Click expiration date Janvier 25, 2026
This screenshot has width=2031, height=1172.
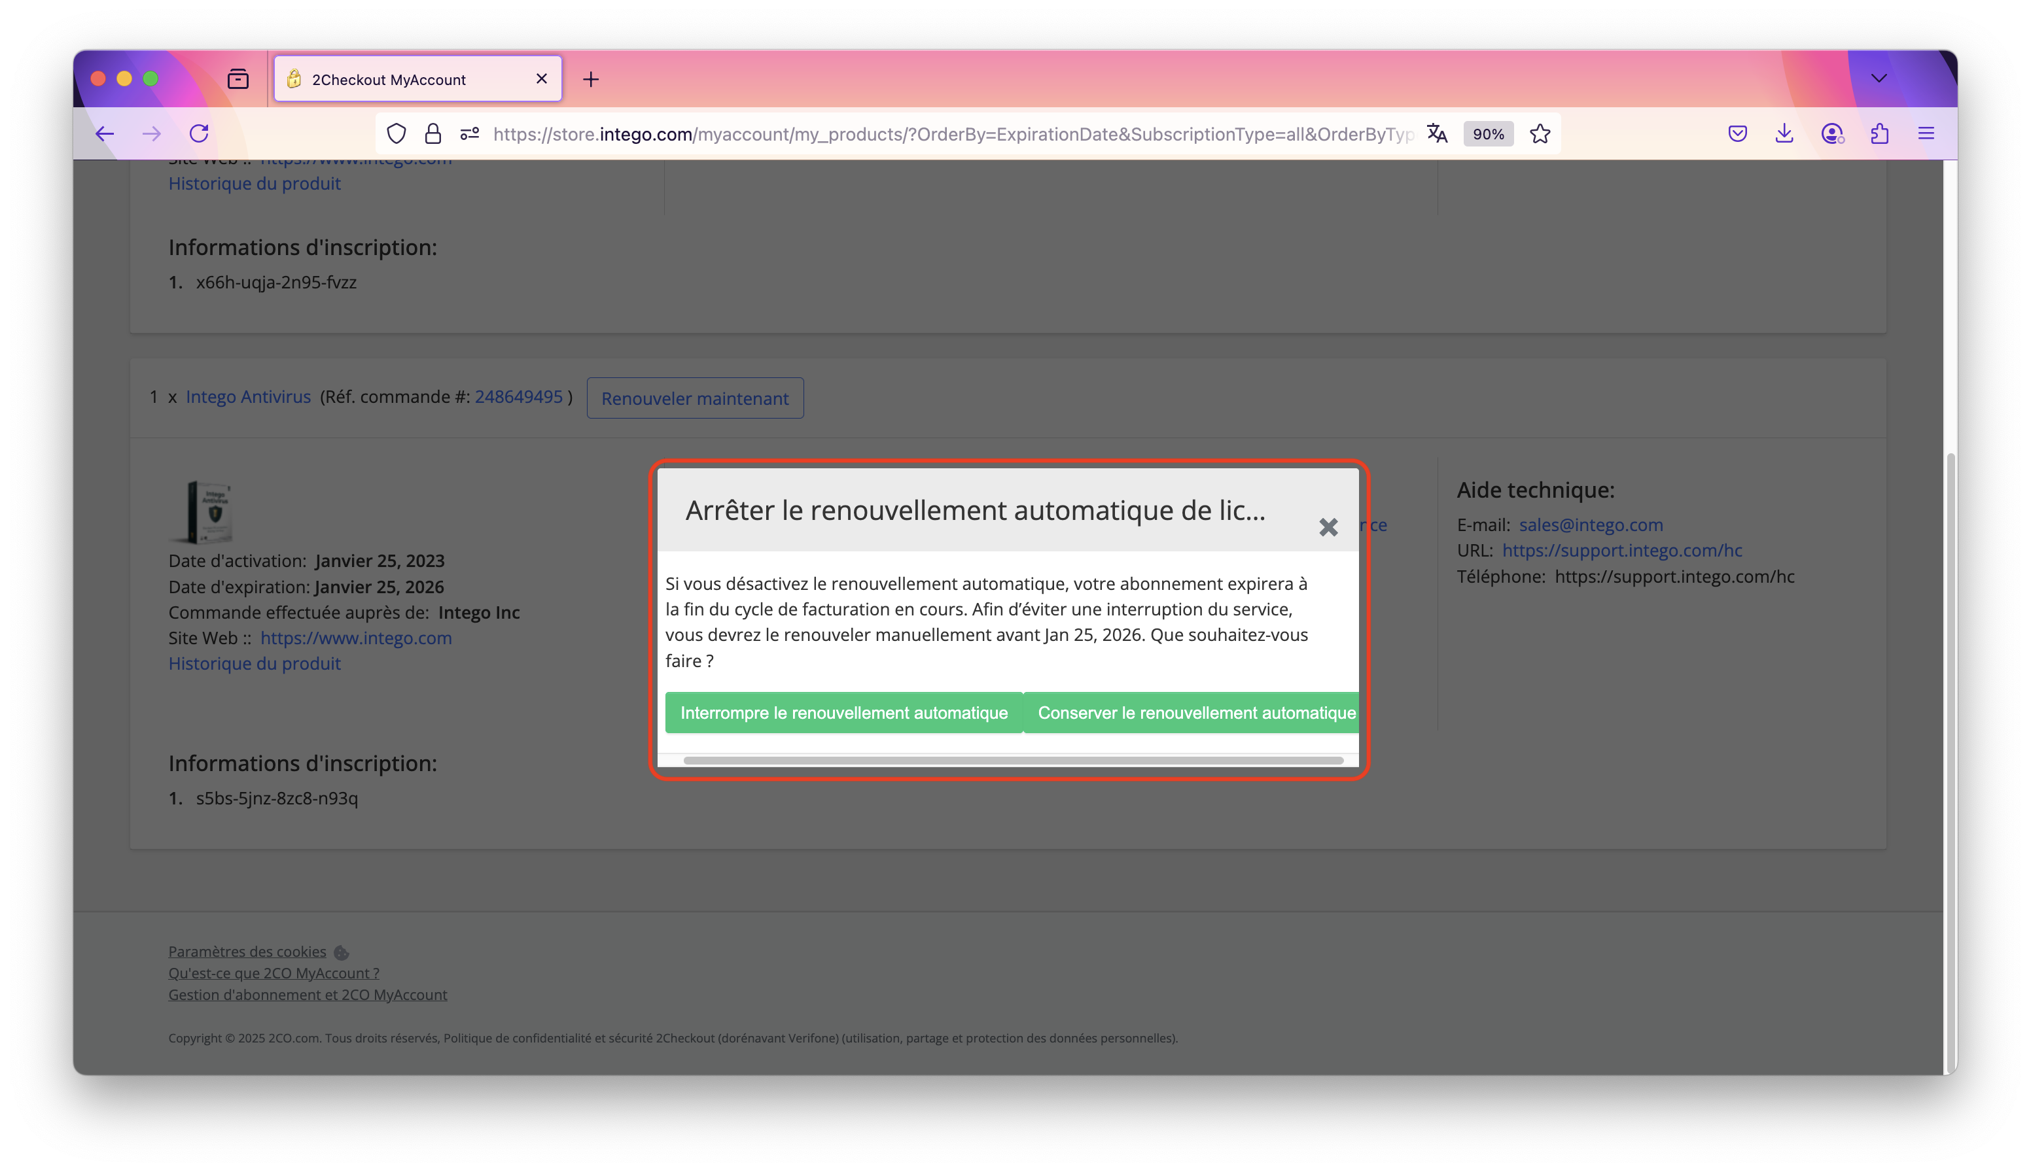click(380, 587)
